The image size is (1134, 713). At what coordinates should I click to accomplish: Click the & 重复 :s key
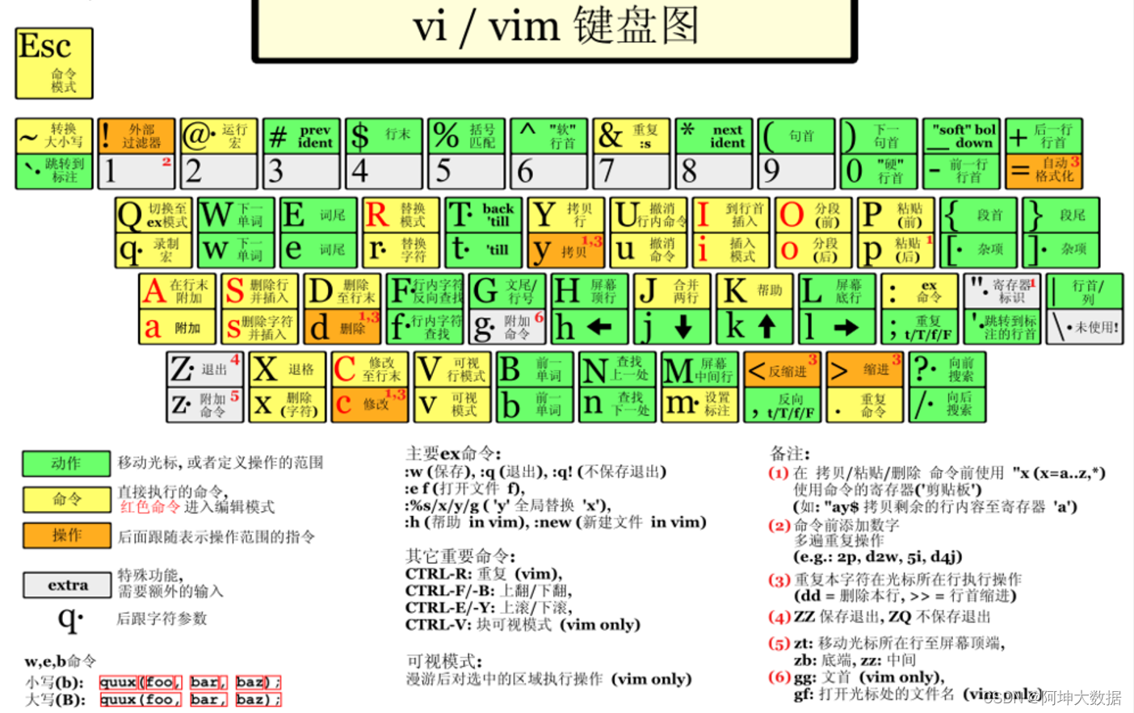pyautogui.click(x=632, y=136)
